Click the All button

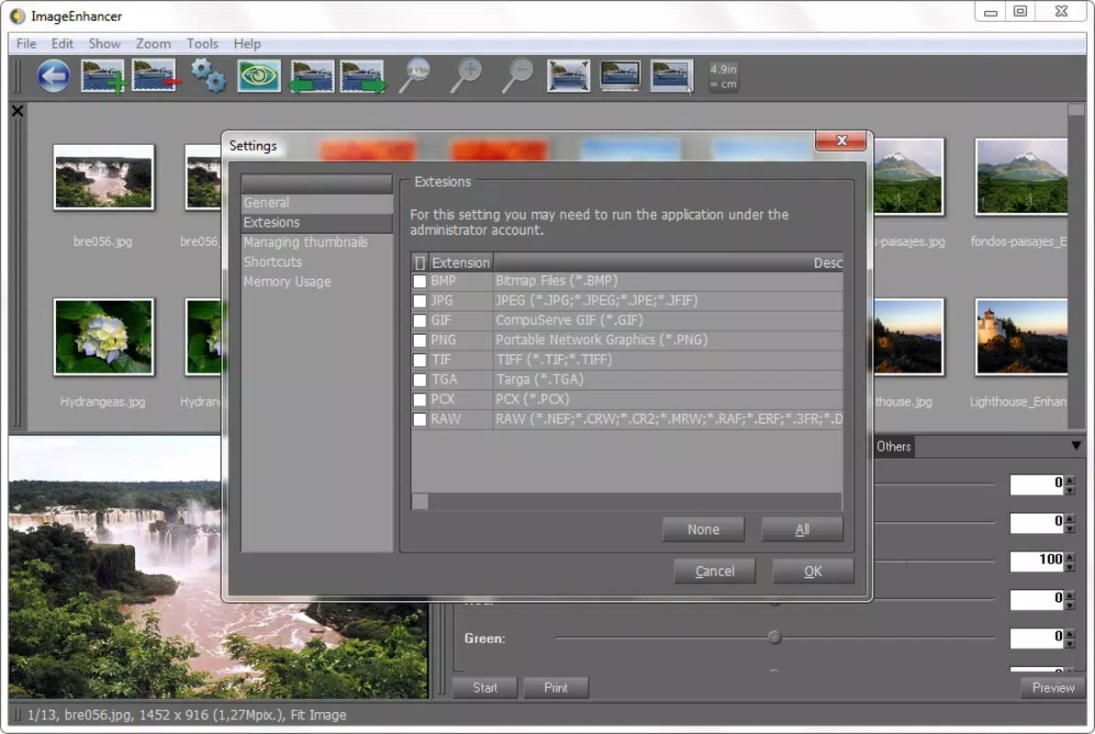click(802, 529)
